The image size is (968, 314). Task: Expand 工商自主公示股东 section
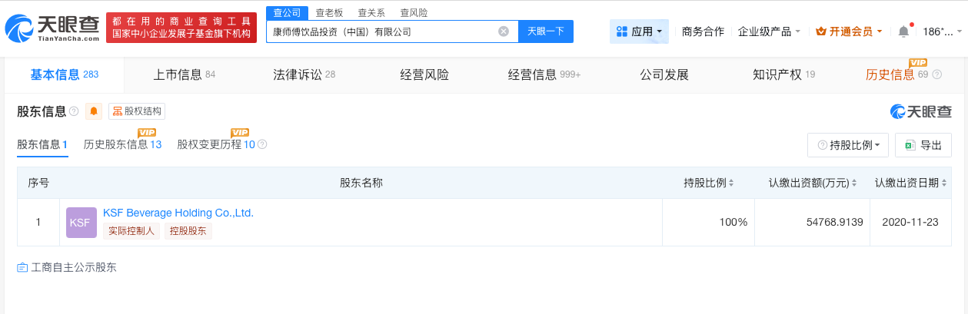67,267
